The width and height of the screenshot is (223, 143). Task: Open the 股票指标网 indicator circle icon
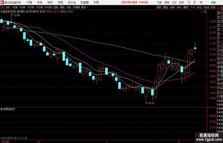(x=1, y=109)
